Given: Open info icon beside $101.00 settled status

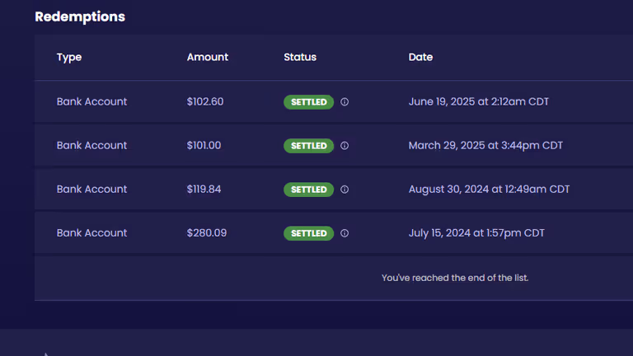Looking at the screenshot, I should (x=345, y=146).
